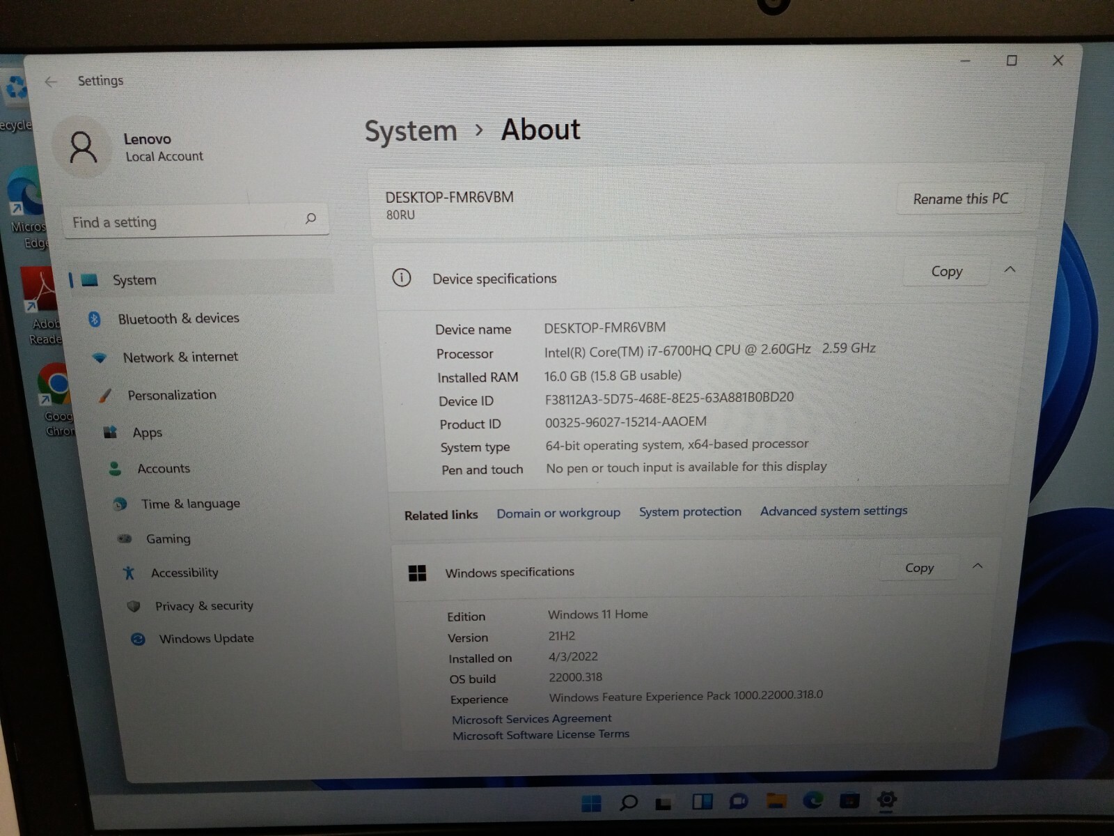
Task: Click the Accounts person icon
Action: point(115,469)
